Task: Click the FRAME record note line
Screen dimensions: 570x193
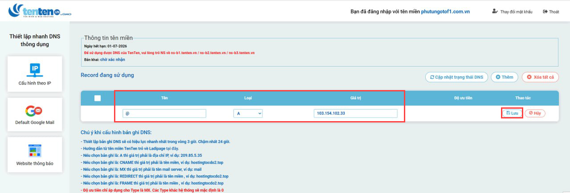Action: coord(152,183)
